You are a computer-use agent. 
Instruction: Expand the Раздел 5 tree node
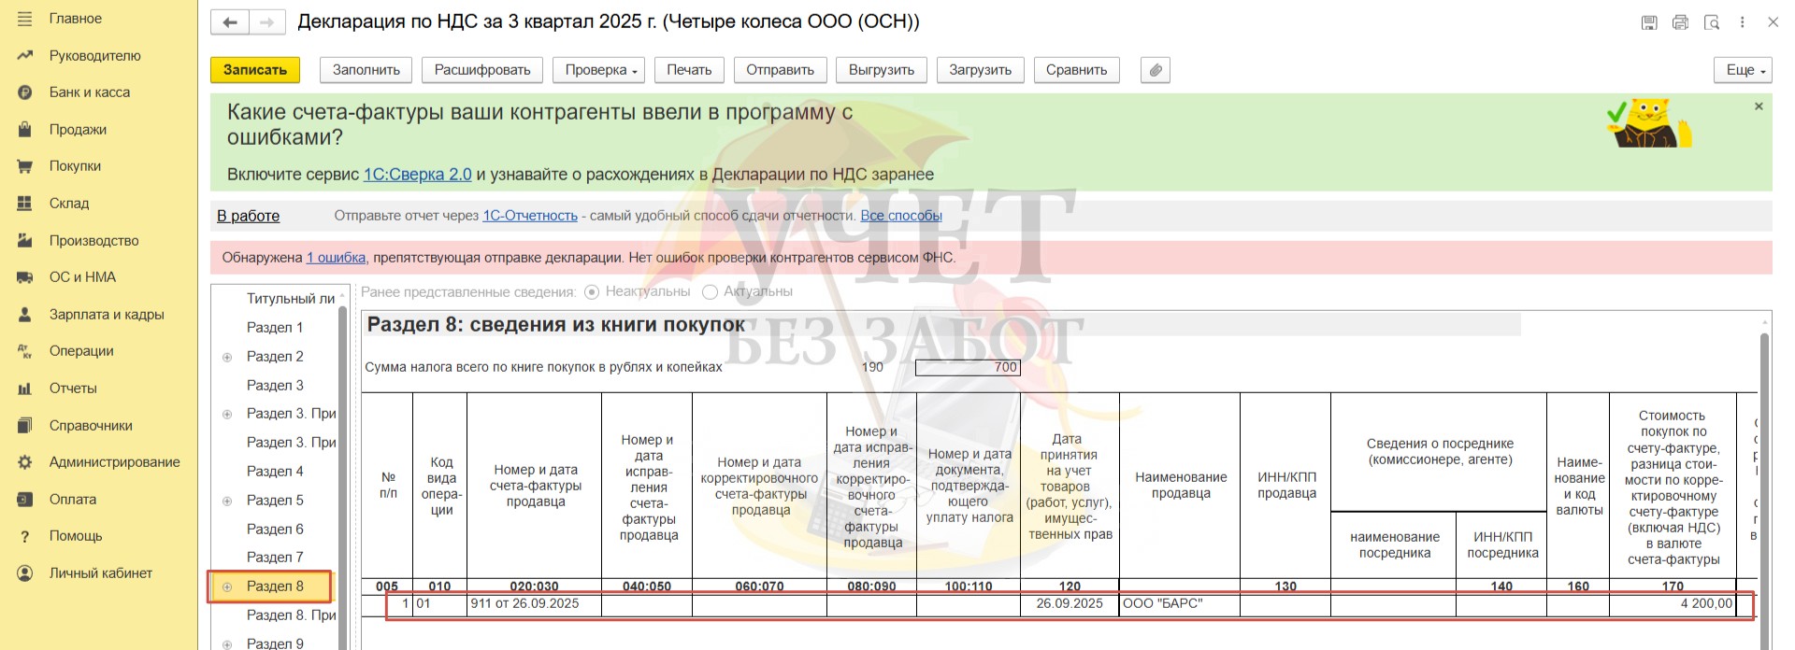pos(227,502)
